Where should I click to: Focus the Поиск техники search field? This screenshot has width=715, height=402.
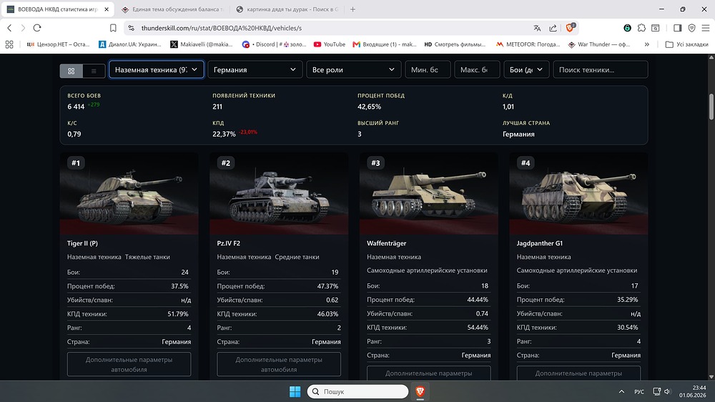coord(601,70)
